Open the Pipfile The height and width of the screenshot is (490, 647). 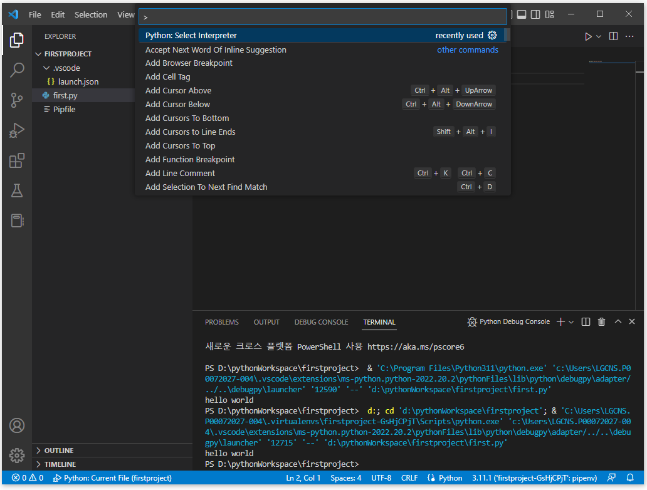point(64,109)
